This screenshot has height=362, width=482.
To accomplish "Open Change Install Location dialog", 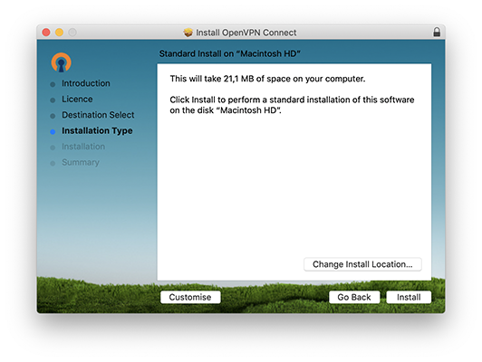I will point(362,264).
